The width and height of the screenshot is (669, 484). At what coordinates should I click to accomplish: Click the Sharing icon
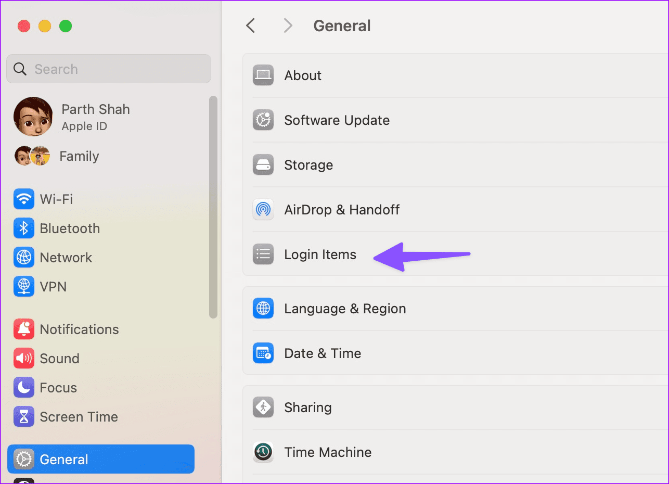pos(263,407)
